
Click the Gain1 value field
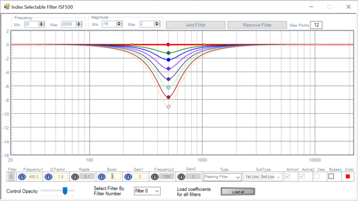click(x=140, y=176)
